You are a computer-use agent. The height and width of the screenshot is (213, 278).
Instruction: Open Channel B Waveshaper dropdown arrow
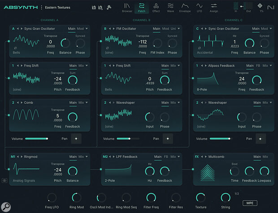pyautogui.click(x=178, y=102)
